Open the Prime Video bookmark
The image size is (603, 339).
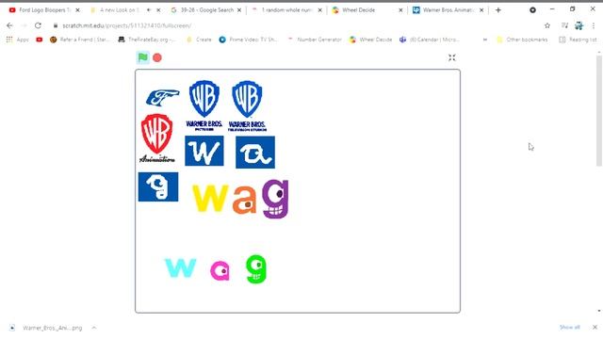249,40
